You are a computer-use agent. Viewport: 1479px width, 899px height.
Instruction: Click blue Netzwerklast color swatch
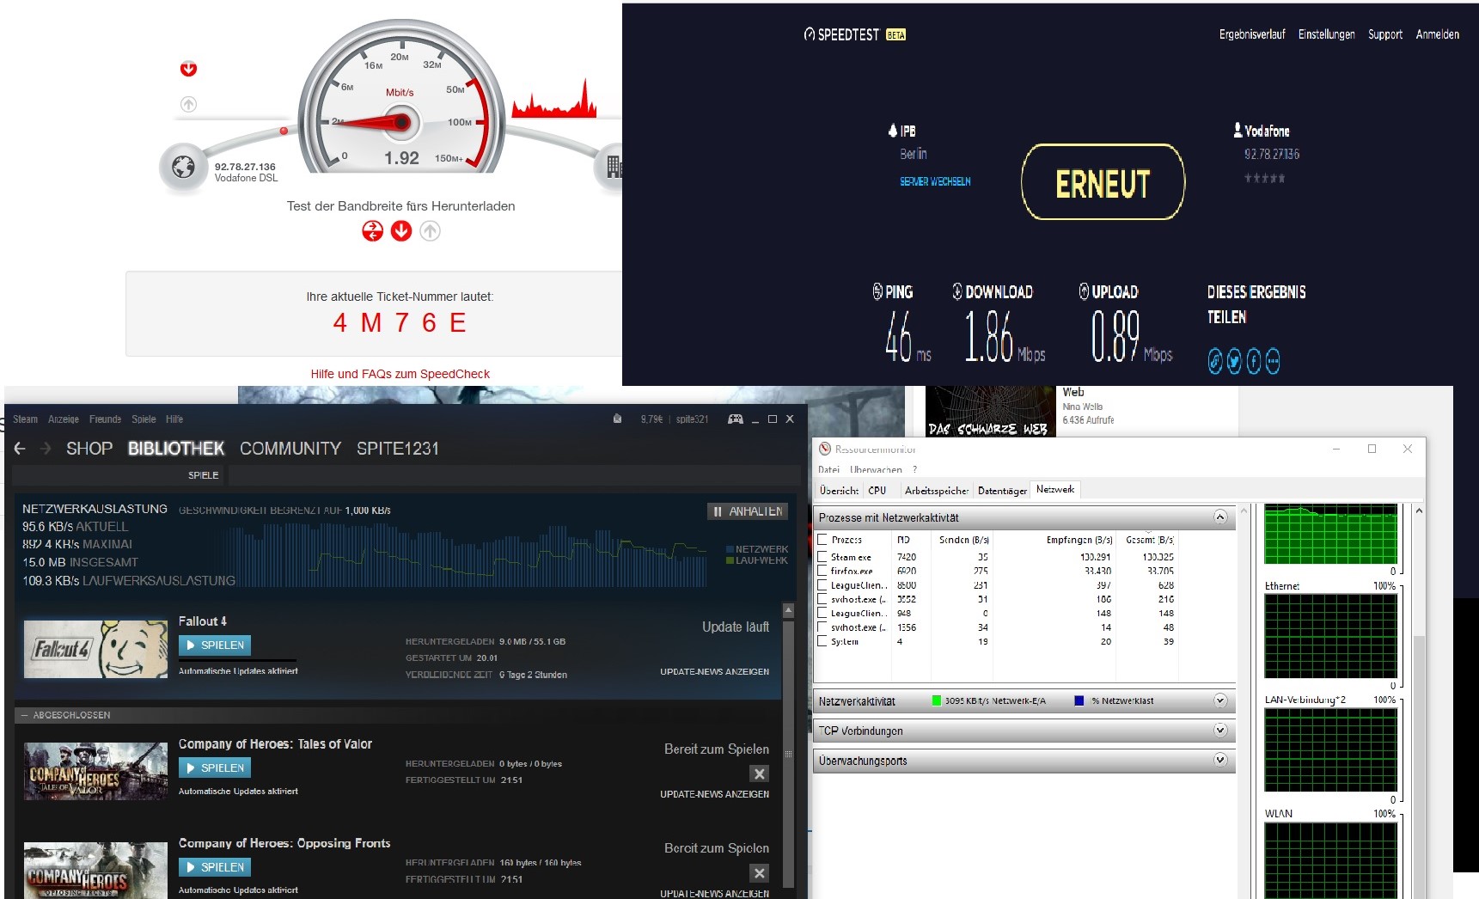pyautogui.click(x=1079, y=700)
